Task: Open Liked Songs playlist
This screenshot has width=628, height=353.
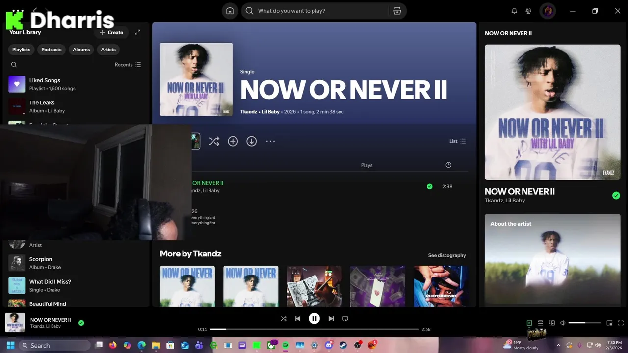Action: 76,84
